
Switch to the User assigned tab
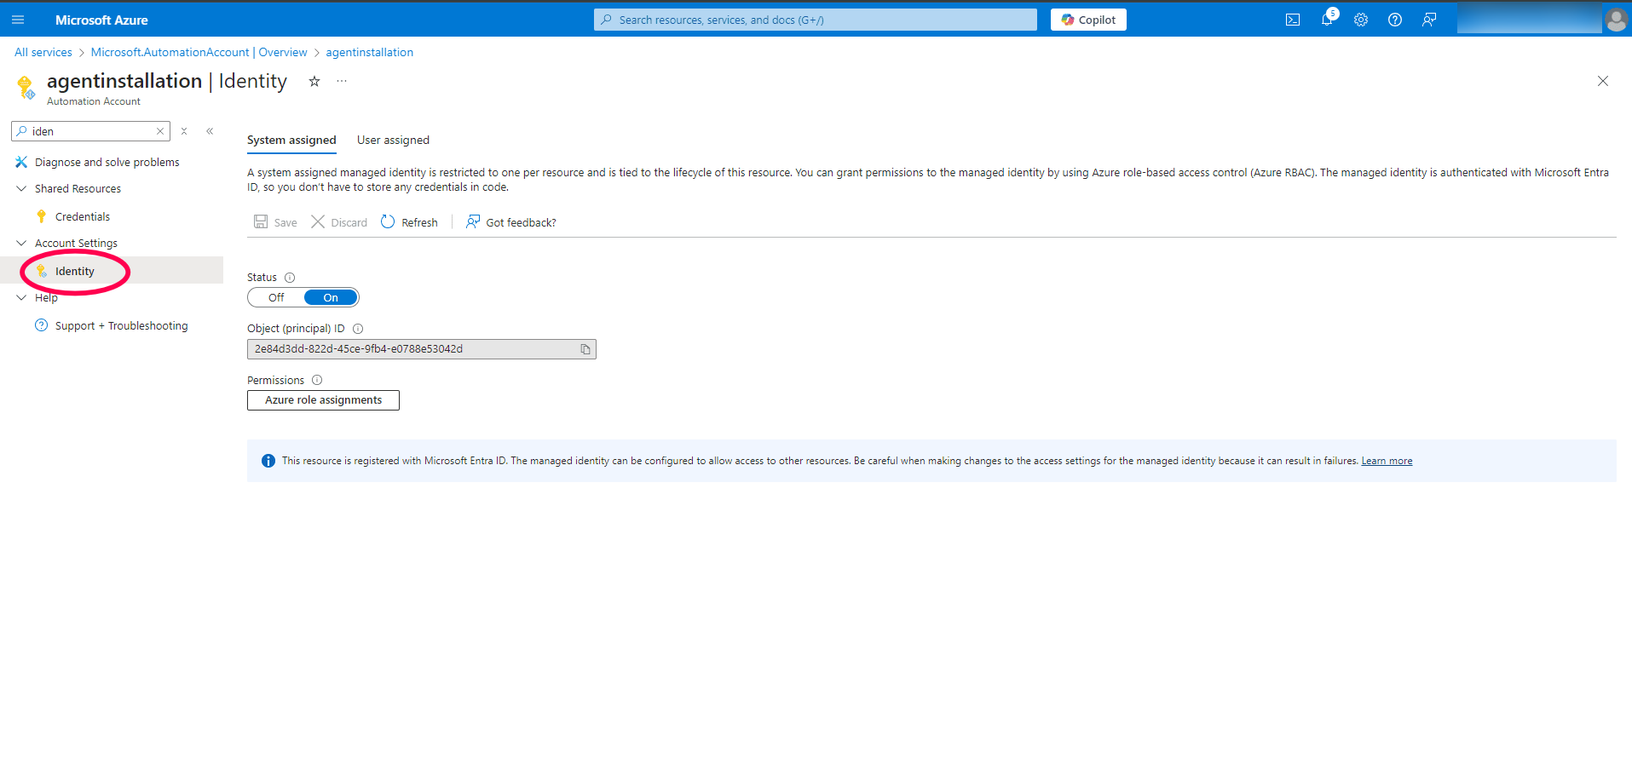(x=393, y=141)
